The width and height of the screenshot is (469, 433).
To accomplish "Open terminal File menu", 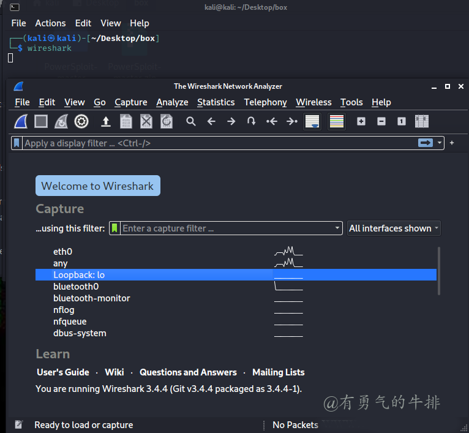I will click(18, 23).
